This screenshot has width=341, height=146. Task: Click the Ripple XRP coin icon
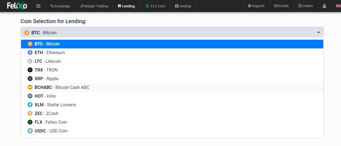coord(30,79)
